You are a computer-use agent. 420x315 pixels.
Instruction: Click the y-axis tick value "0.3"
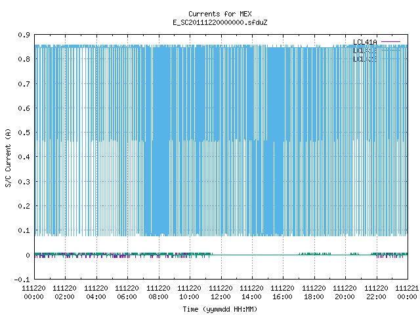pos(24,182)
